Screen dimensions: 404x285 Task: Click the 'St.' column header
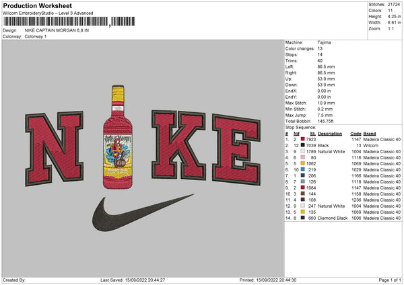click(313, 134)
